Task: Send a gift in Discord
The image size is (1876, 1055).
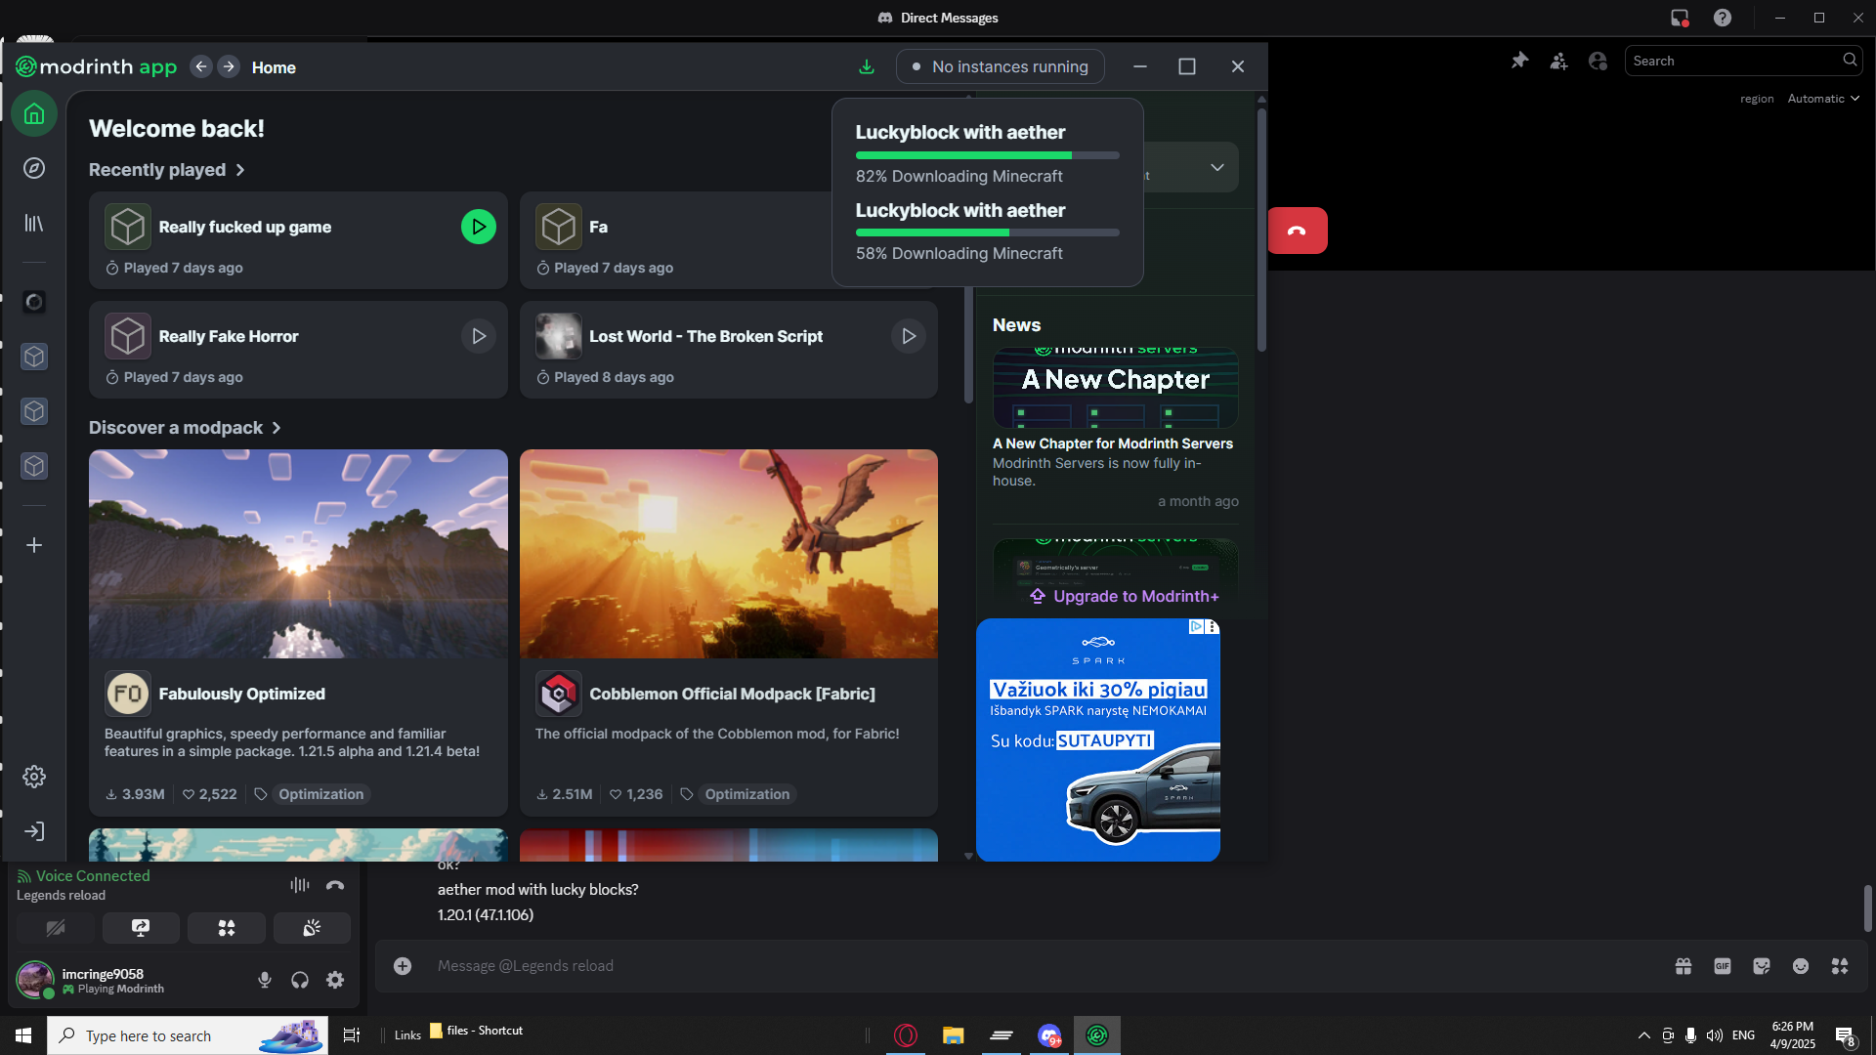Action: coord(1684,966)
